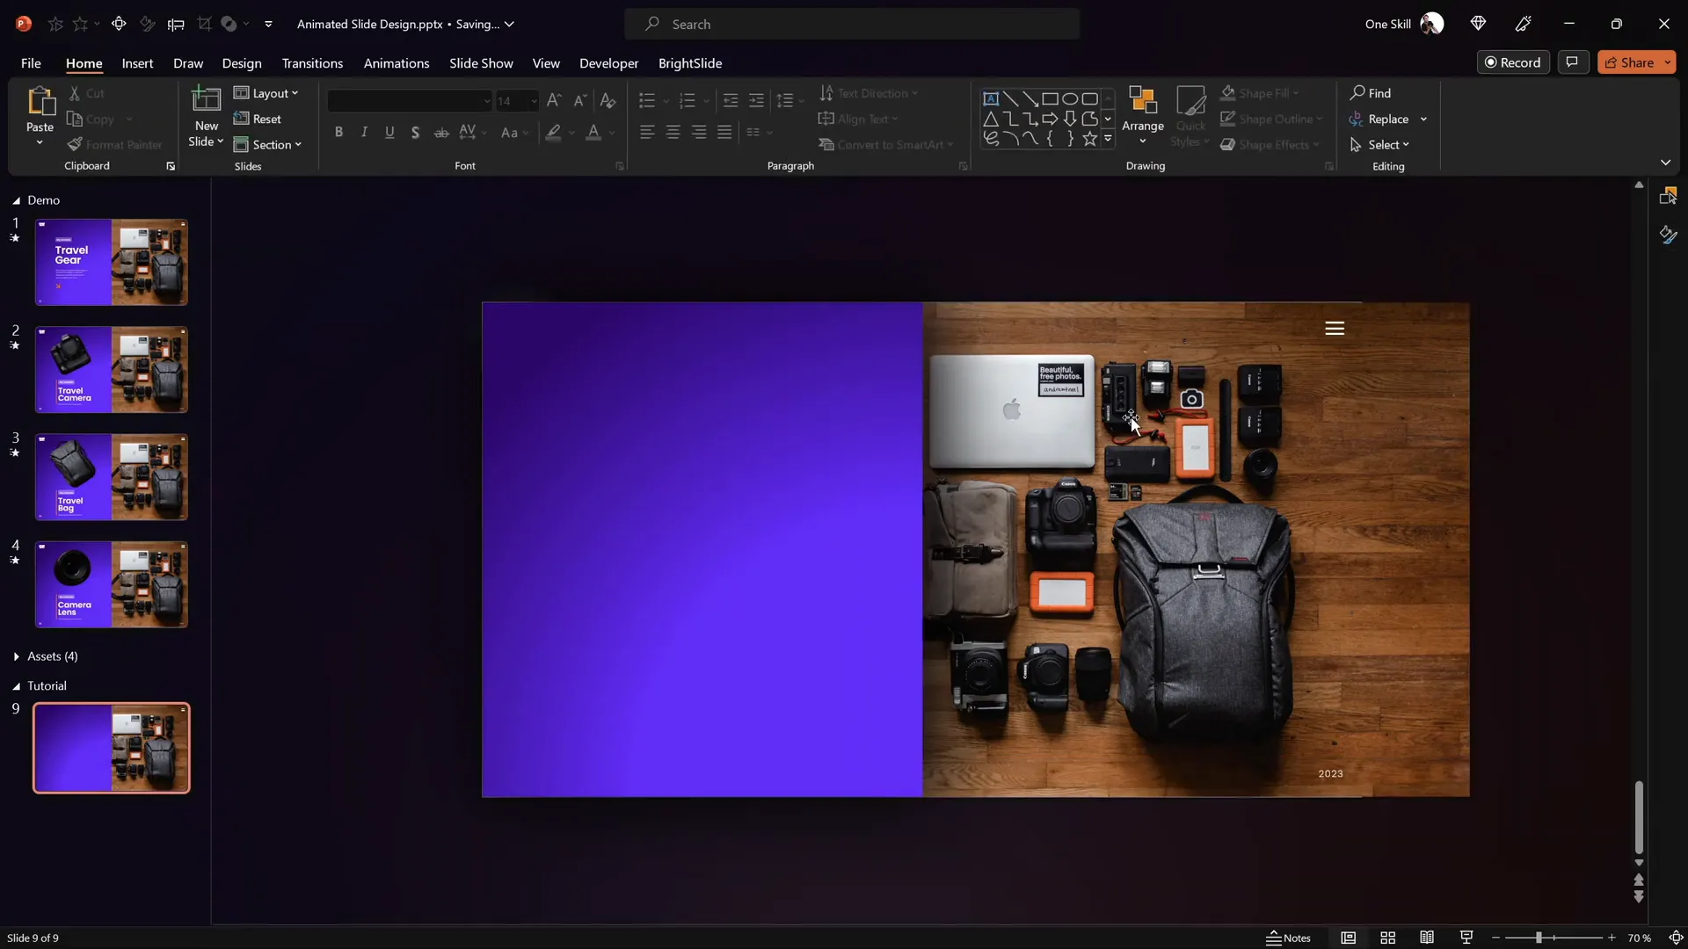
Task: Toggle italic formatting
Action: point(364,132)
